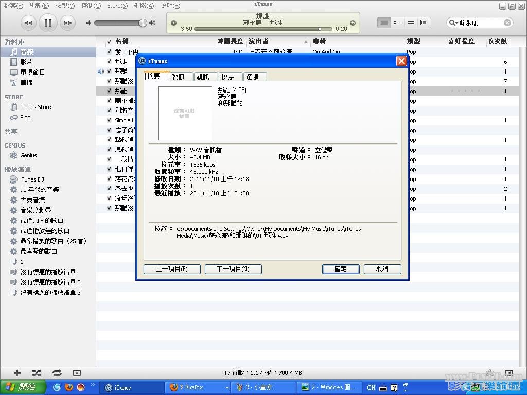527x395 pixels.
Task: Click the empty album artwork box
Action: pyautogui.click(x=185, y=113)
